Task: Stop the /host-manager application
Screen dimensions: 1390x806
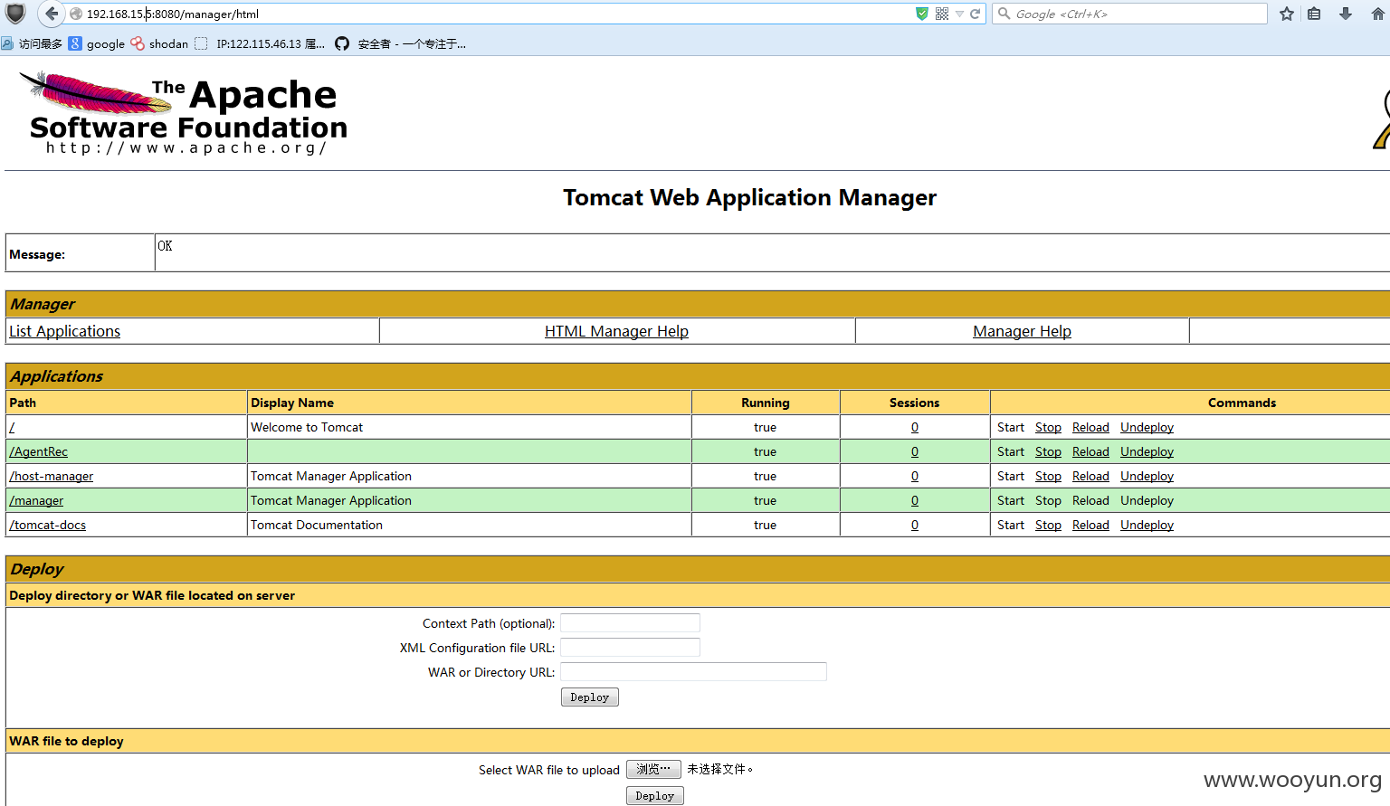Action: tap(1048, 476)
